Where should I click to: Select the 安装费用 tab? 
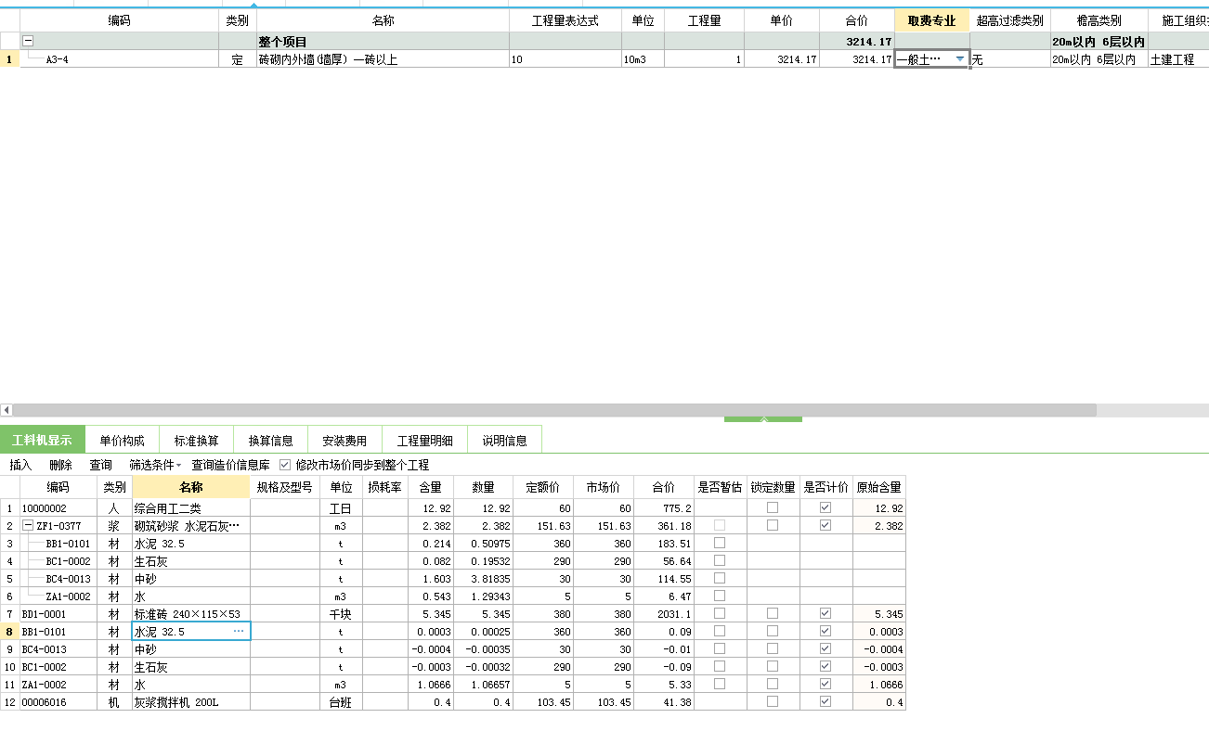coord(344,441)
